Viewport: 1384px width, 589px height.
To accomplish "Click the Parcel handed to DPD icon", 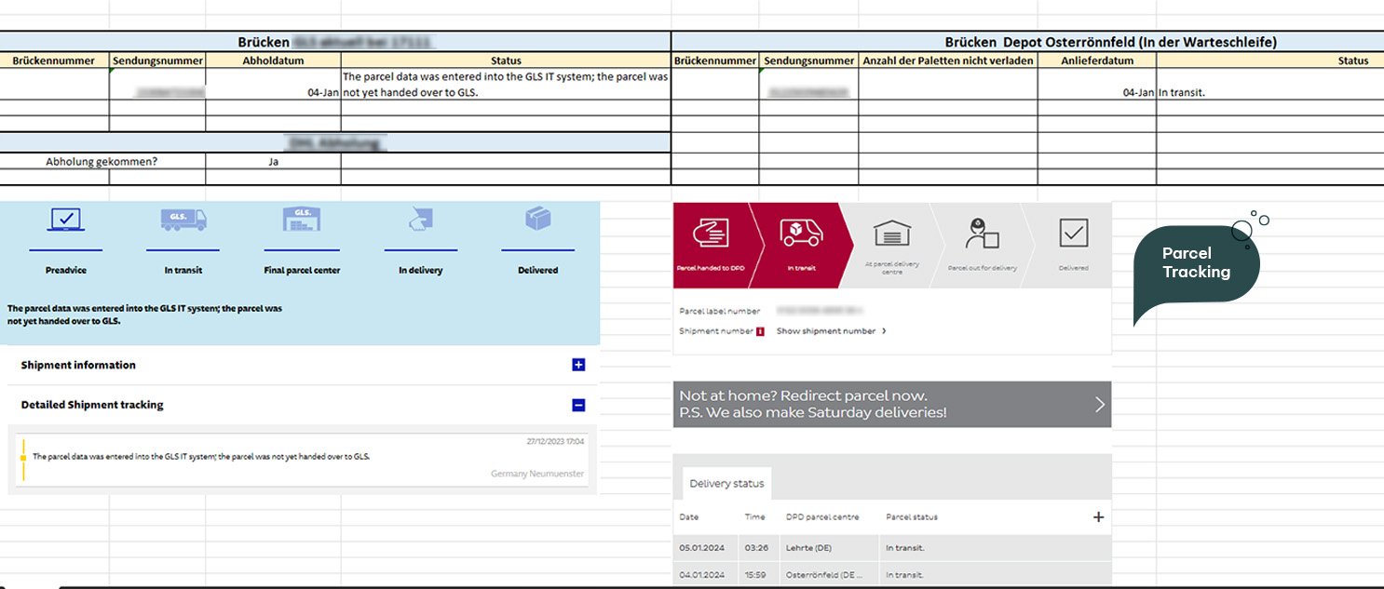I will 712,233.
